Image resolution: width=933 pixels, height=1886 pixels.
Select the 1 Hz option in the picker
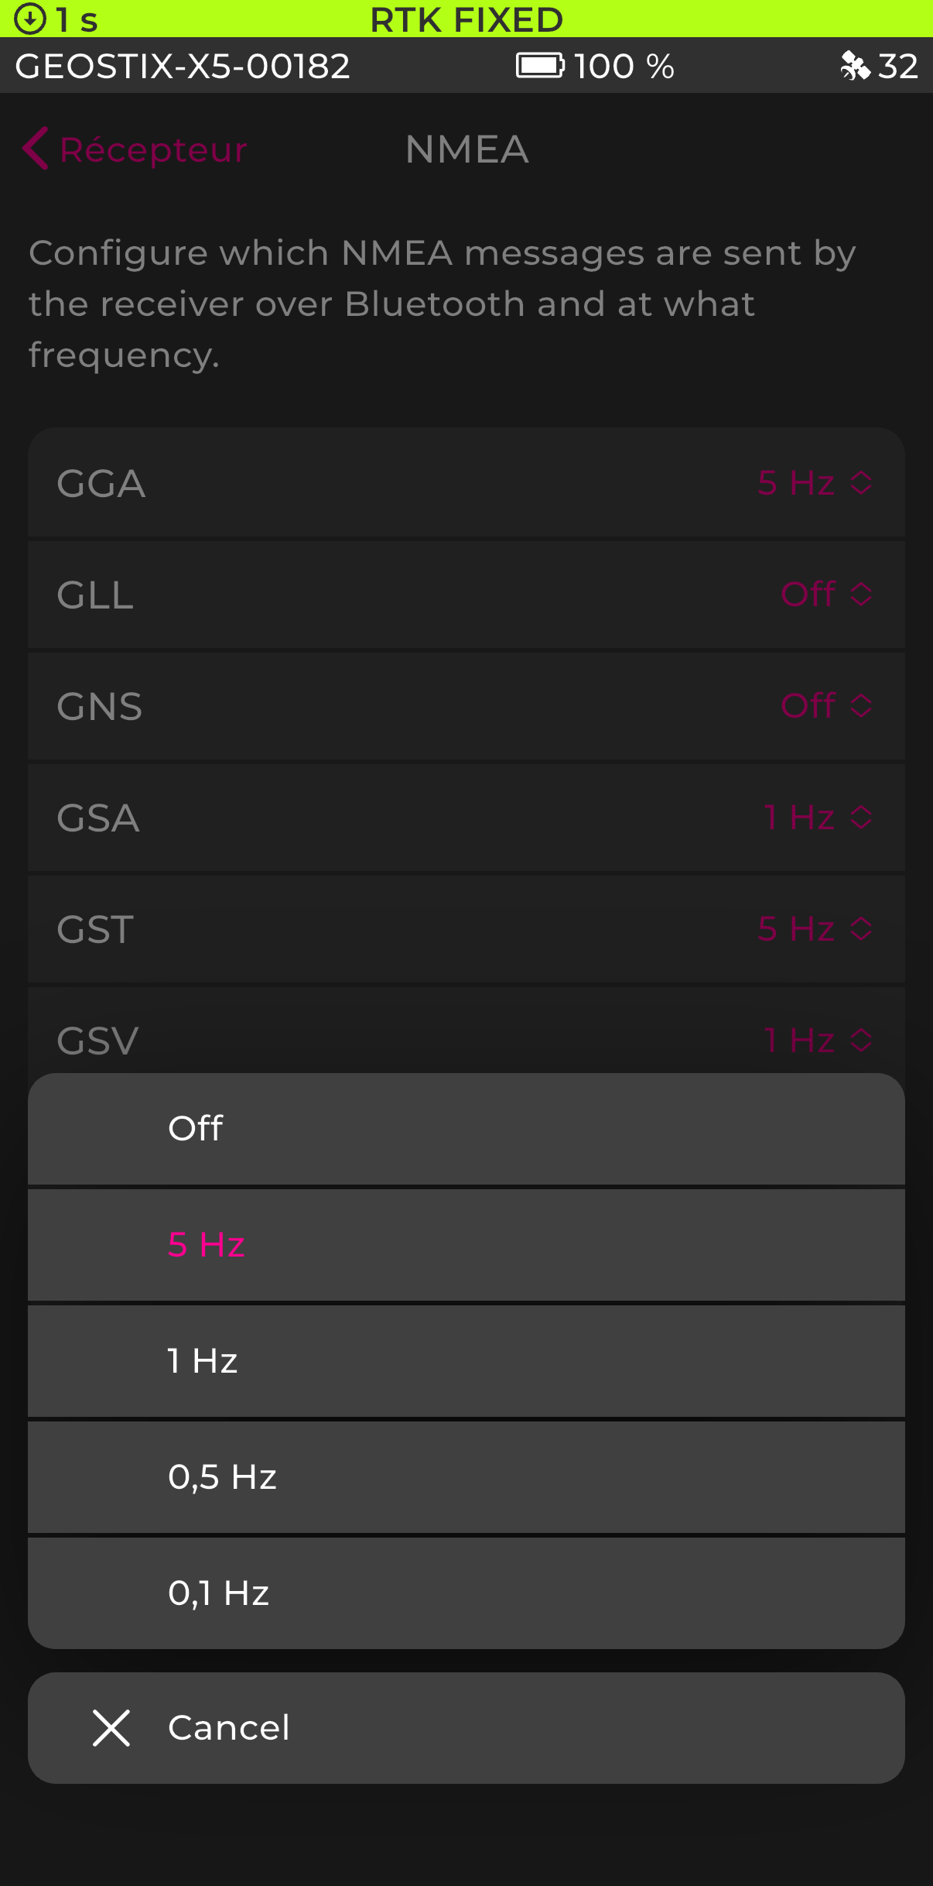tap(466, 1361)
